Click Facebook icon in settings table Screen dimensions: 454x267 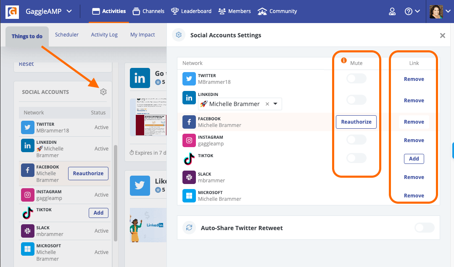(189, 122)
